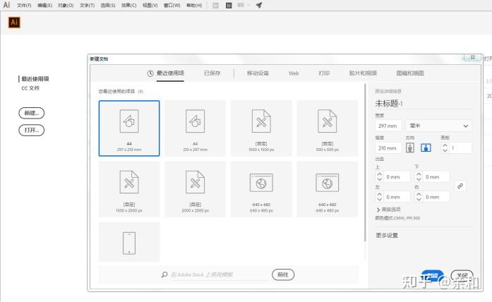This screenshot has height=302, width=492.
Task: Open the 文字(T) menu
Action: tap(87, 6)
